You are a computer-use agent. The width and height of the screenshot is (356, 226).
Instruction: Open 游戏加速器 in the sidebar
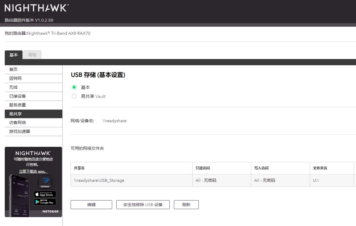[34, 131]
